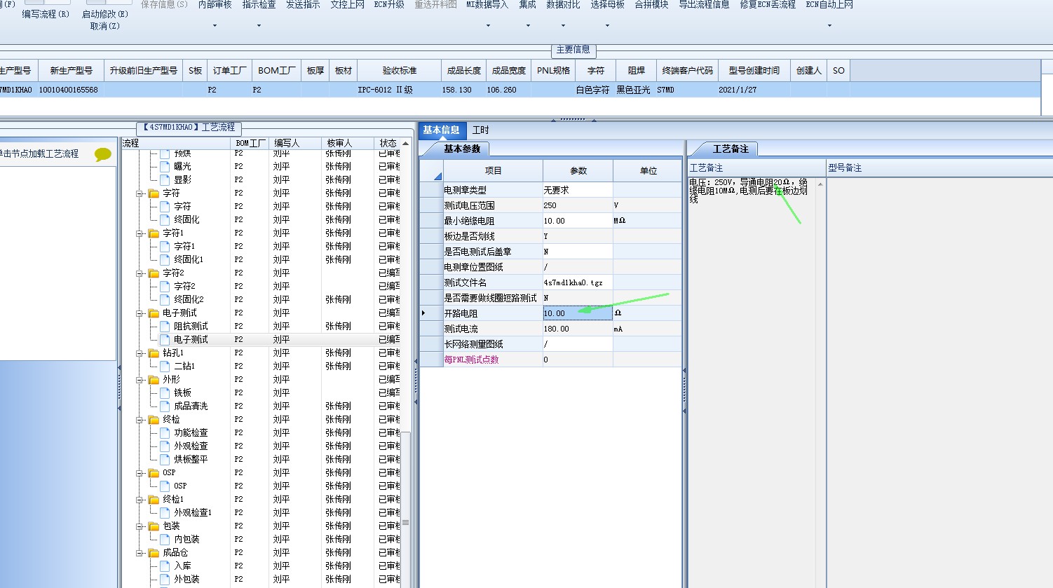Click the 曝光 document icon
This screenshot has height=588, width=1053.
(165, 166)
